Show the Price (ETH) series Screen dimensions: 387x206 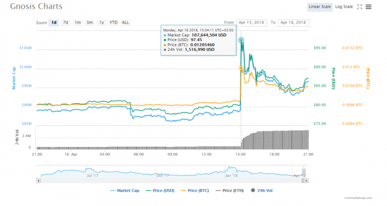[x=230, y=191]
